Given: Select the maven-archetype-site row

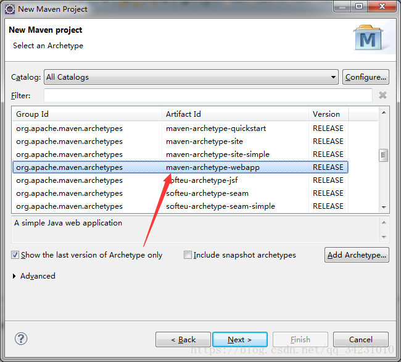Looking at the screenshot, I should pos(180,141).
